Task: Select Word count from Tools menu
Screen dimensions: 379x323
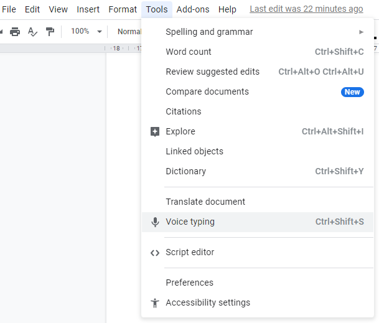Action: pyautogui.click(x=258, y=52)
